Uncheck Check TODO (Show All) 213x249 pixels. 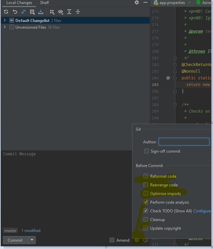[x=145, y=211]
